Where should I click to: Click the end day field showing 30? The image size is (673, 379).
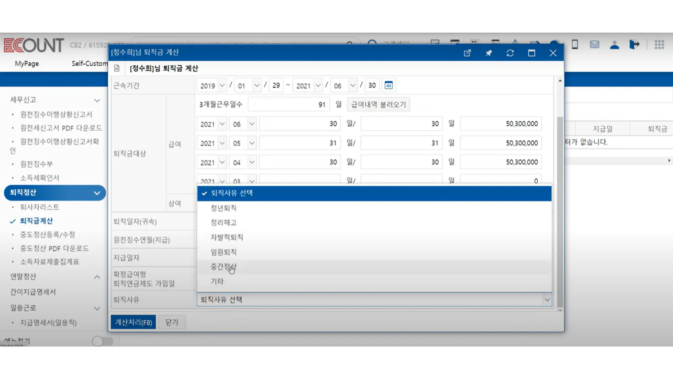[x=372, y=86]
